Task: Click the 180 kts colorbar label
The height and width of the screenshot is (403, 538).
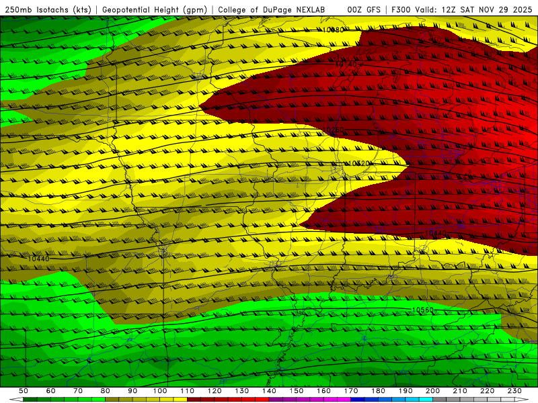Action: (378, 391)
